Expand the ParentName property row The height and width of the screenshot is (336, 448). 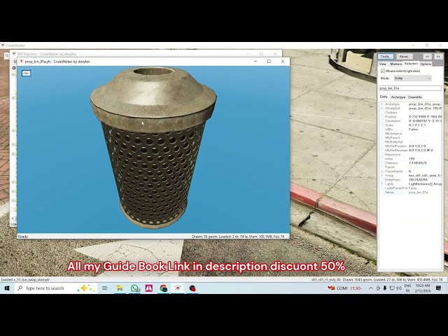tap(382, 171)
